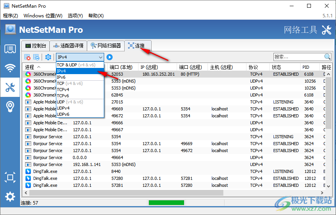The image size is (336, 215).
Task: Click the network tools wrench header icon
Action: (327, 30)
